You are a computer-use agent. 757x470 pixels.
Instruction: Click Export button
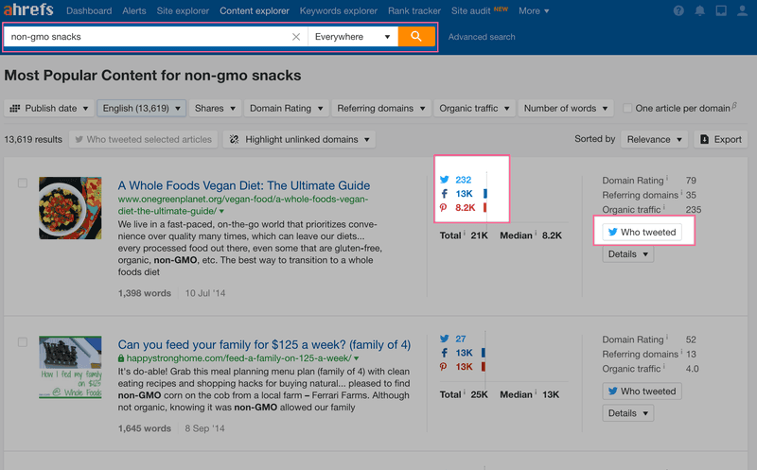click(721, 139)
